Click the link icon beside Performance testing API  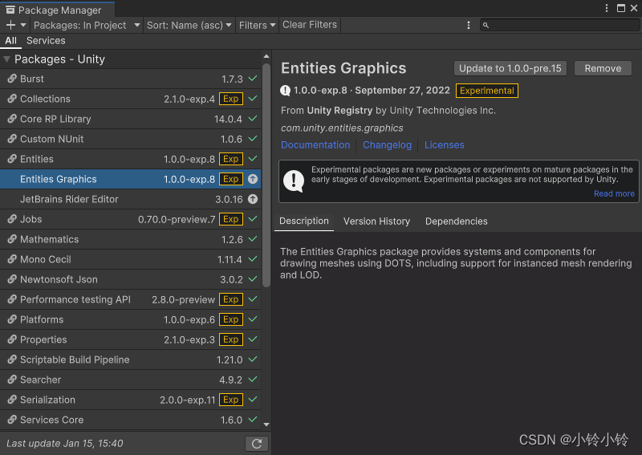tap(12, 299)
